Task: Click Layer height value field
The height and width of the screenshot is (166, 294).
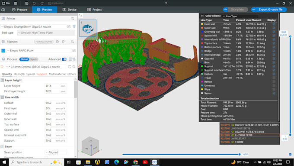Action: pyautogui.click(x=56, y=86)
